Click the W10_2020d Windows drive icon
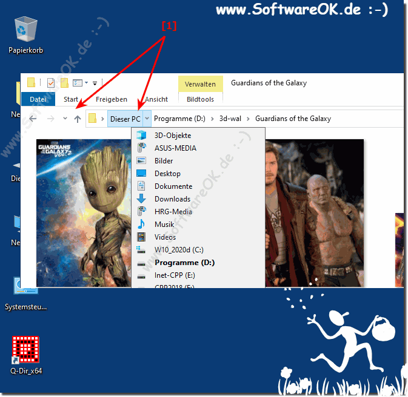Viewport: 408px width, 397px height. coord(141,250)
